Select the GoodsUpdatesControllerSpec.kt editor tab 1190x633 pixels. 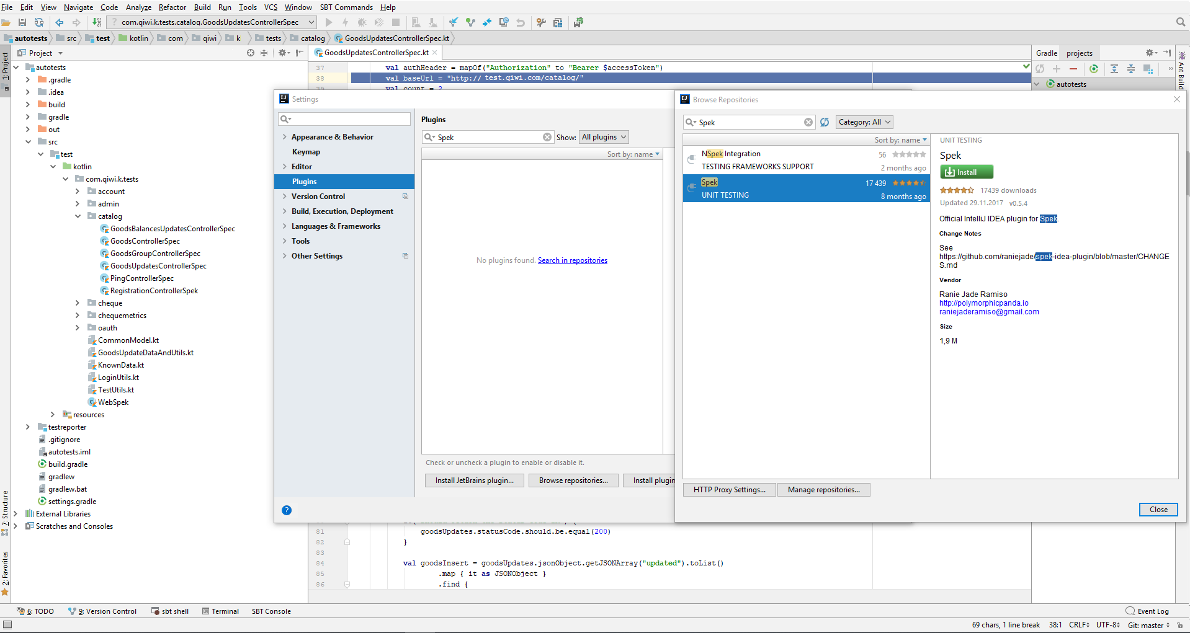coord(376,53)
